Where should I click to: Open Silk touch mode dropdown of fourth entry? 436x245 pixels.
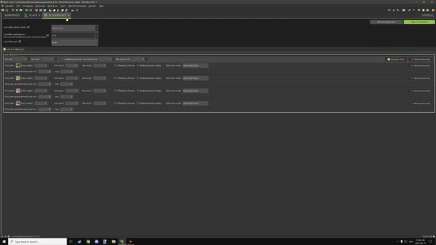(196, 103)
